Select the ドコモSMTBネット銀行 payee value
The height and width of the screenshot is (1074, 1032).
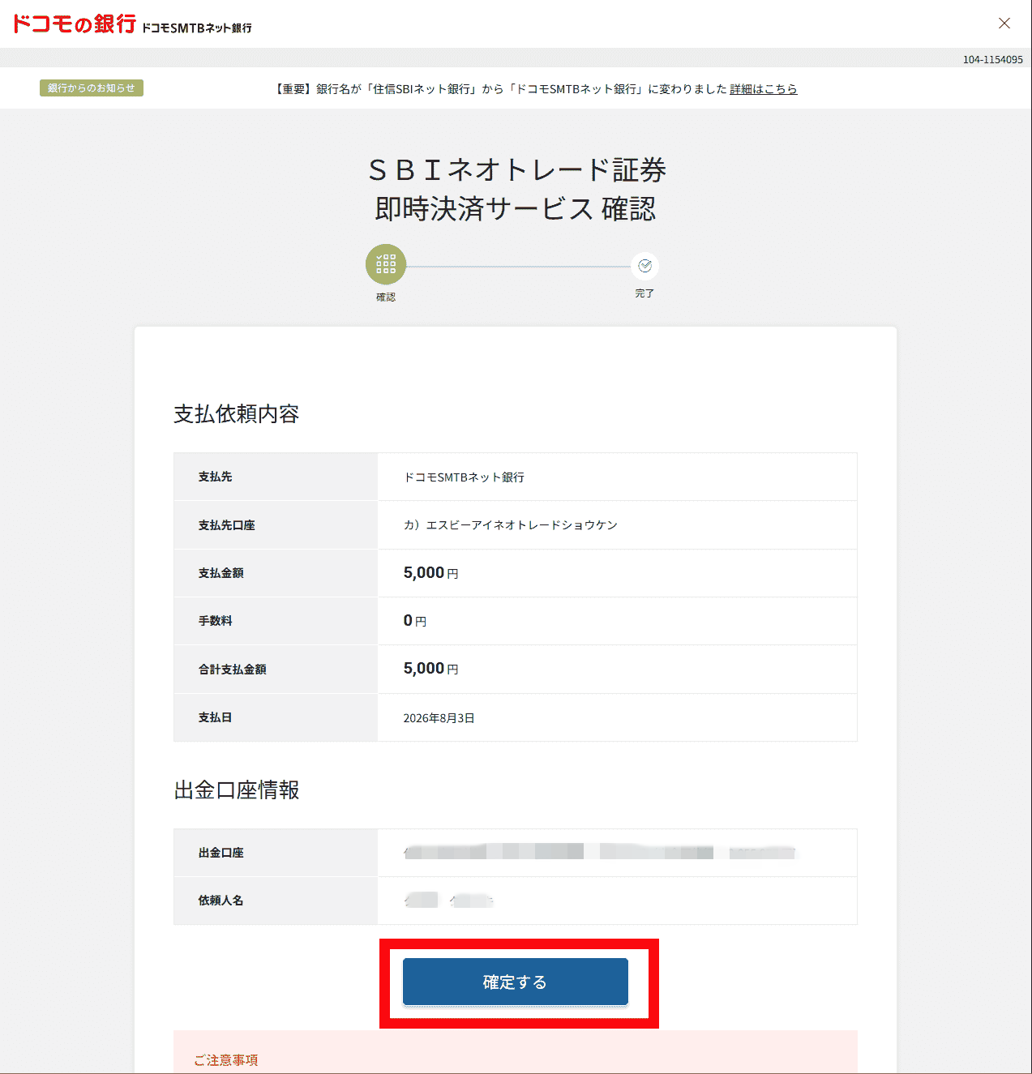click(465, 477)
